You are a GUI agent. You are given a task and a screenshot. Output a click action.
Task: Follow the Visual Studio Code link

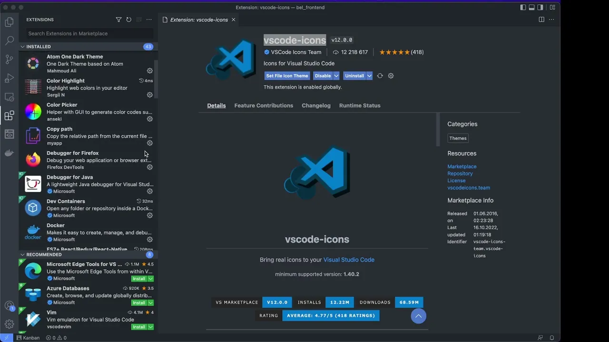pos(349,260)
